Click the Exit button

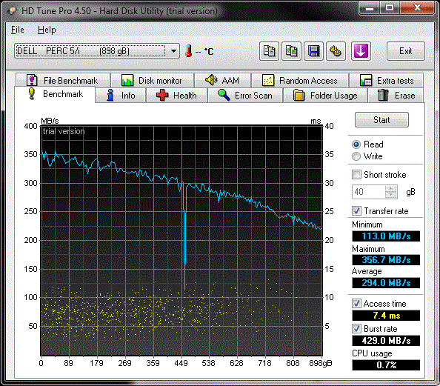(x=406, y=51)
